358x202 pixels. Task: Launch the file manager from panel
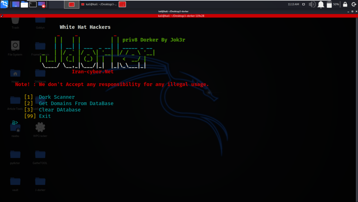24,4
